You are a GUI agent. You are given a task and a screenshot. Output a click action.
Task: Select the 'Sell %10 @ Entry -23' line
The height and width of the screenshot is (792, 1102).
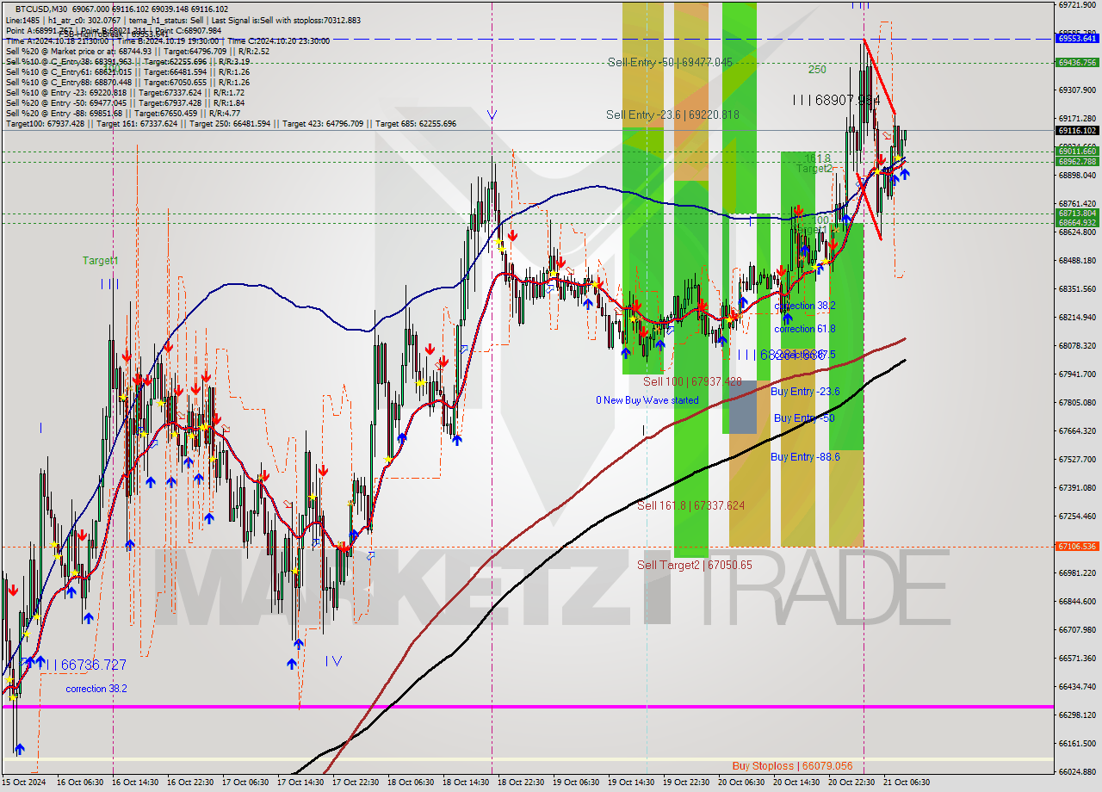click(126, 92)
